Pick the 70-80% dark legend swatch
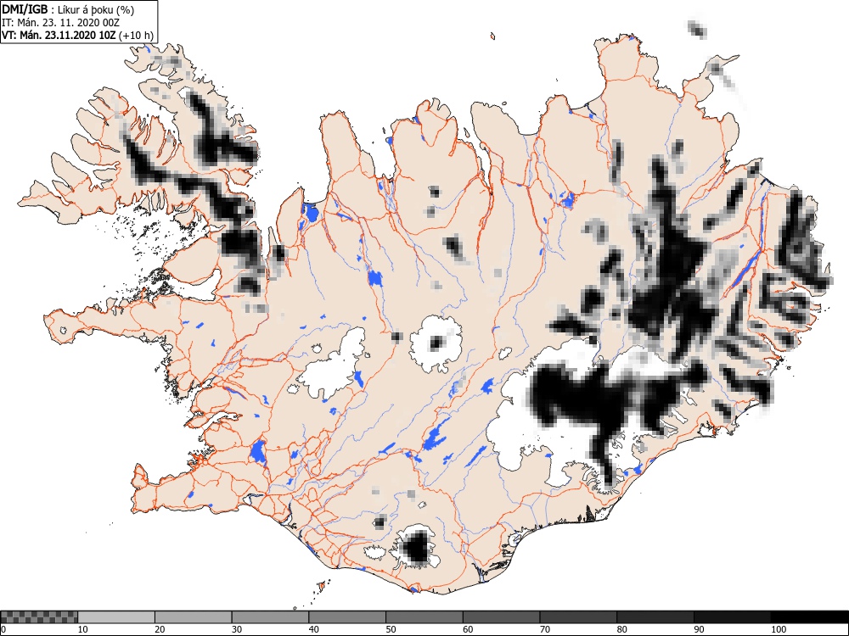The height and width of the screenshot is (636, 849). (577, 617)
